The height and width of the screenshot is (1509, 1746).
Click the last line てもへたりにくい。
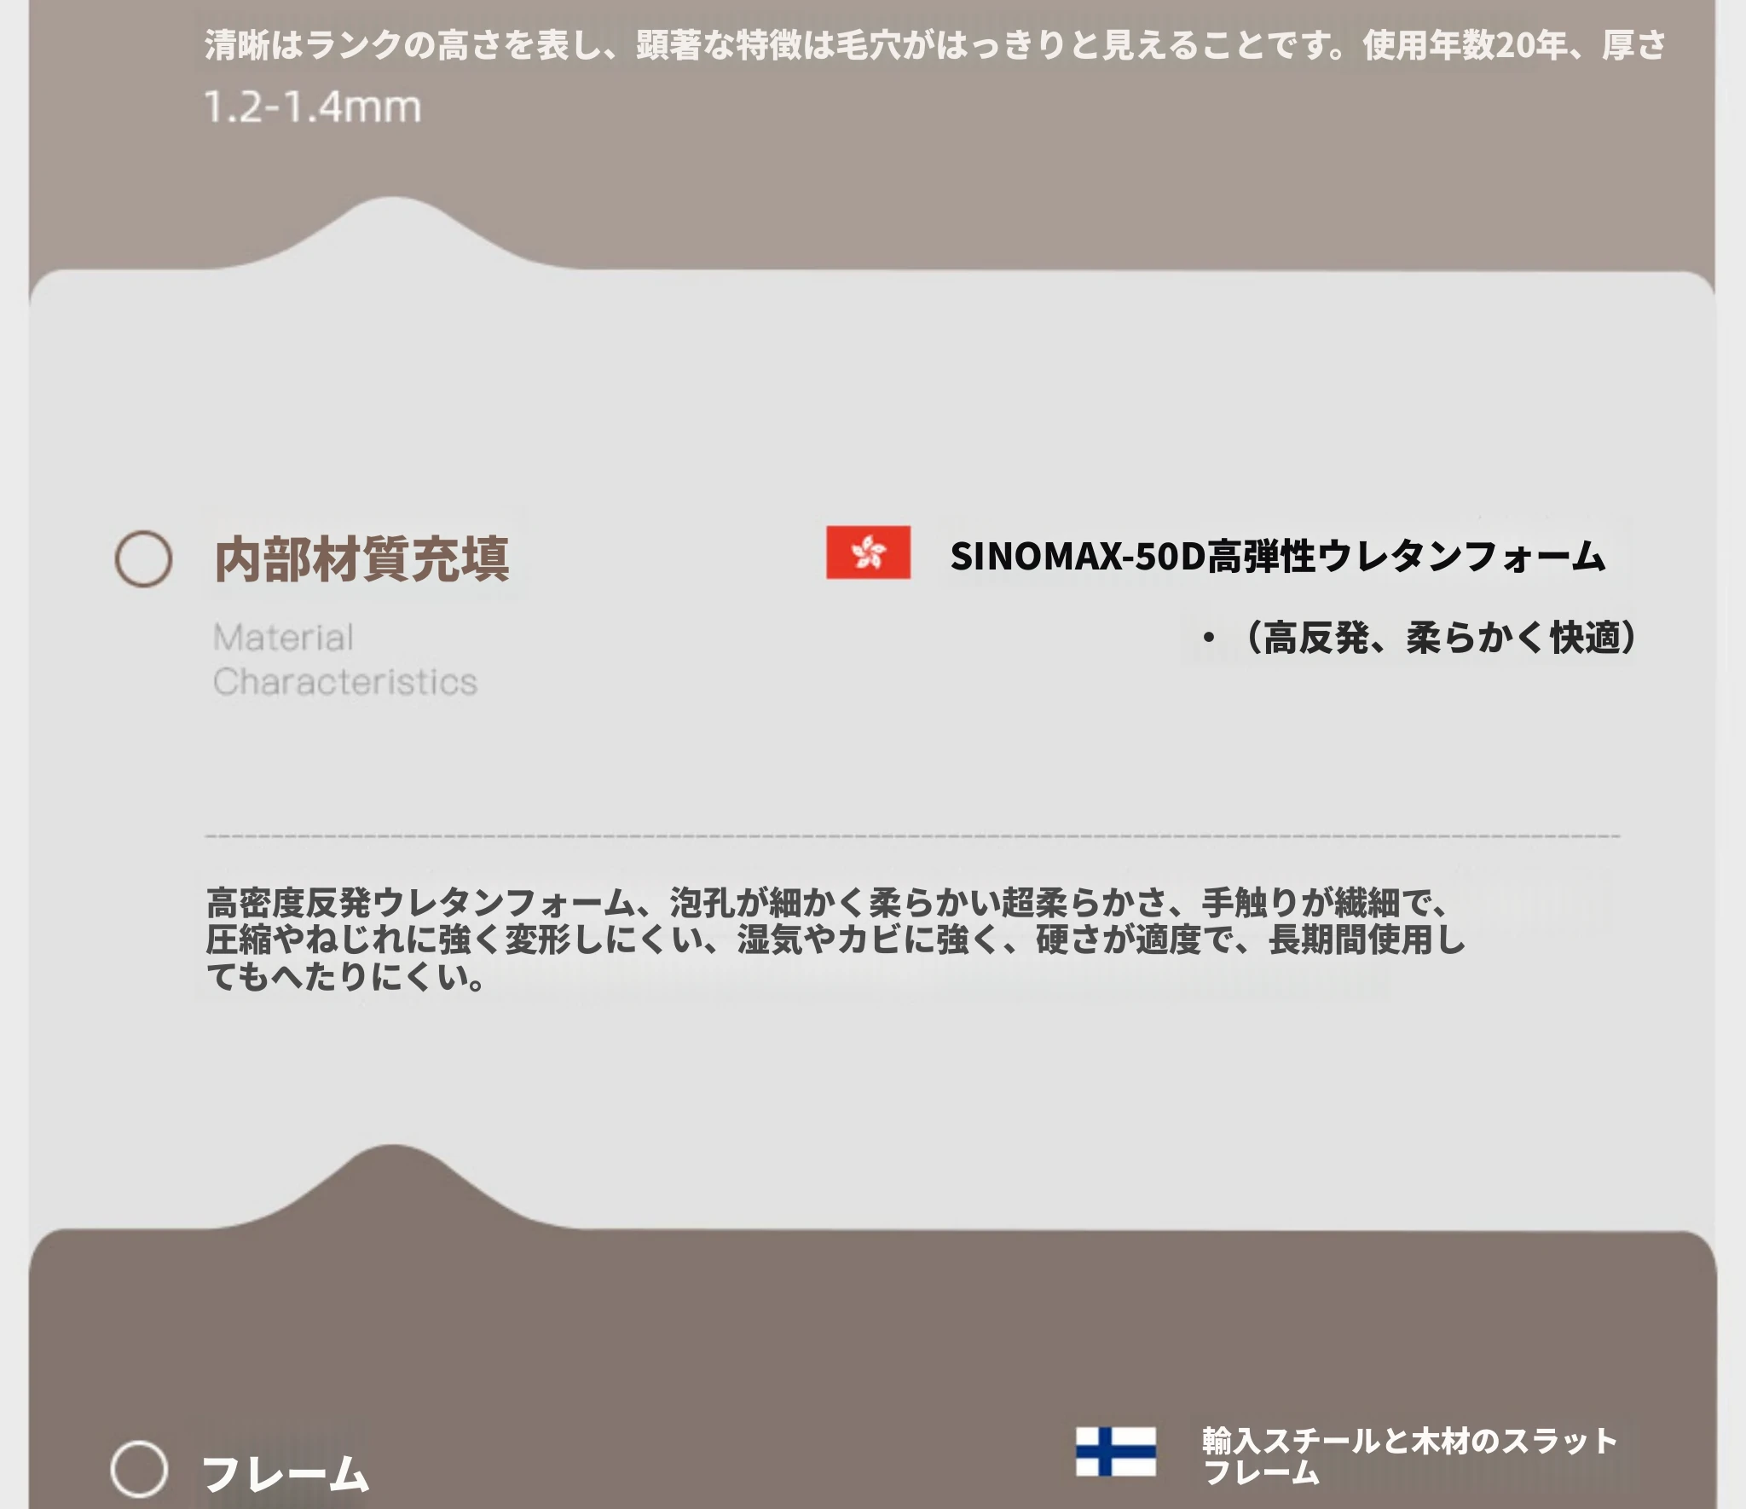[x=345, y=977]
